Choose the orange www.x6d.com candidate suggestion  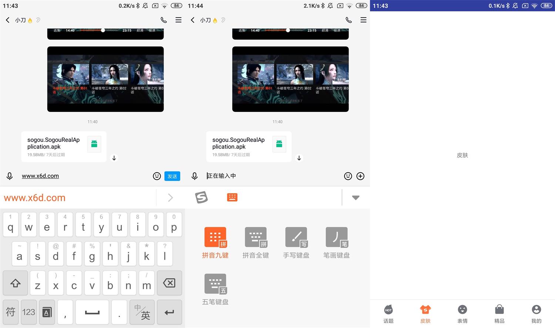pos(35,198)
